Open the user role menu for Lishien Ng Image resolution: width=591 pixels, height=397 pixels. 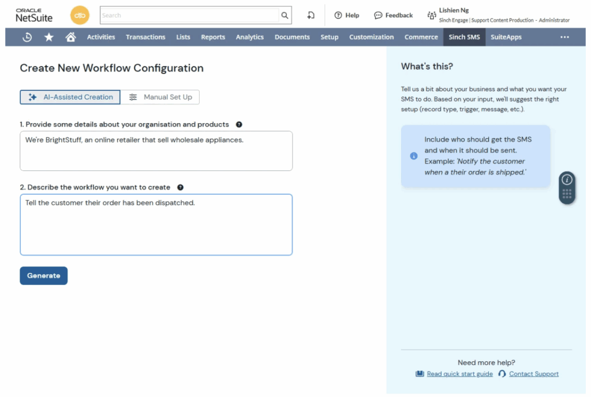498,16
